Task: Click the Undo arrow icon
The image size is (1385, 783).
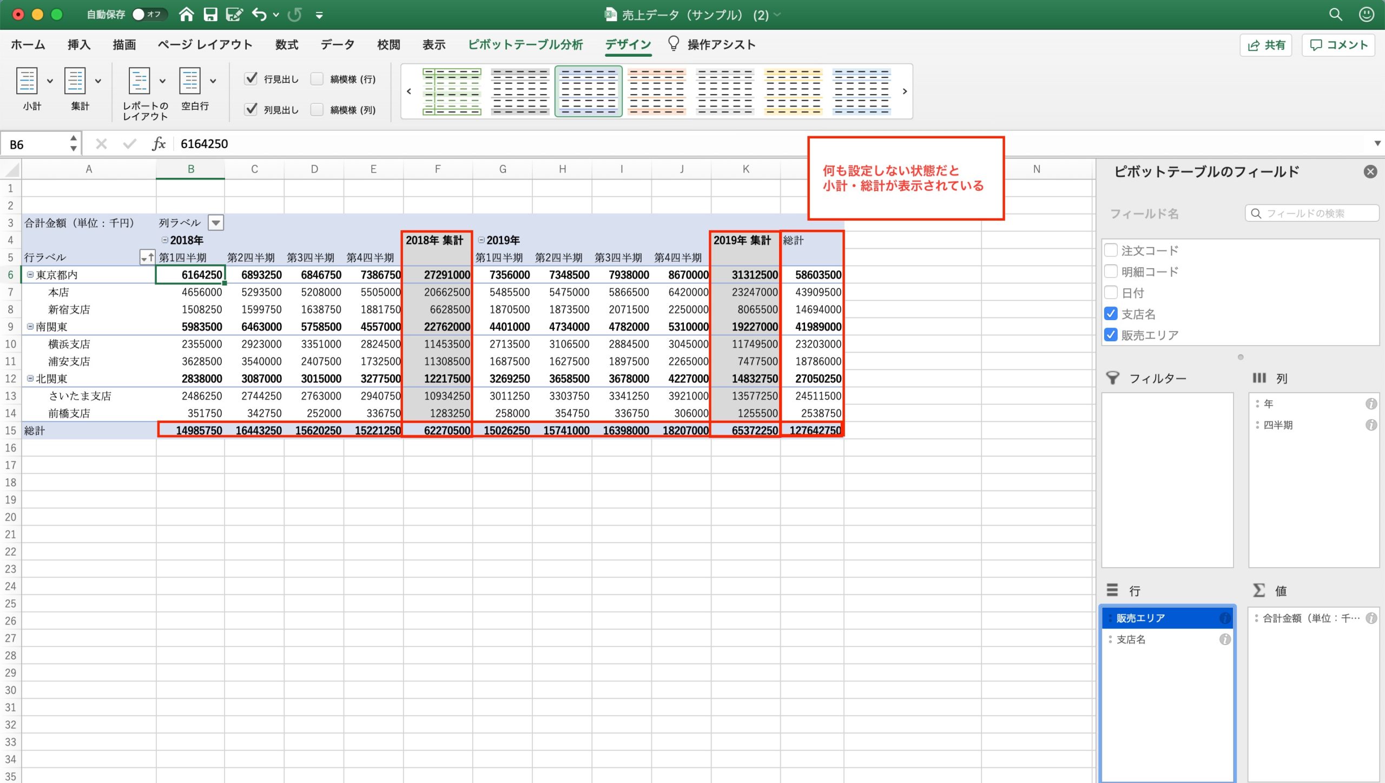Action: click(x=260, y=15)
